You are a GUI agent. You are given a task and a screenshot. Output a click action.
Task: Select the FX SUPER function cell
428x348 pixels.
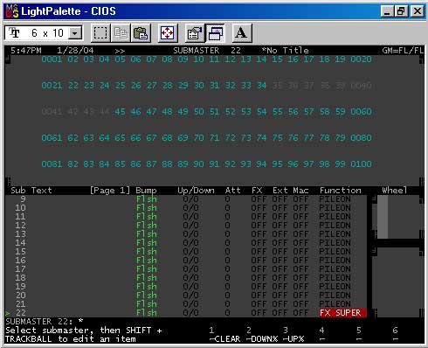pyautogui.click(x=343, y=313)
